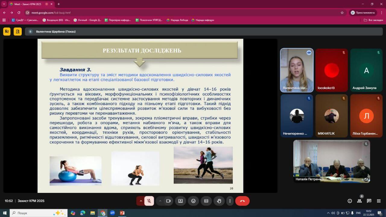Show the participants people panel

359,201
